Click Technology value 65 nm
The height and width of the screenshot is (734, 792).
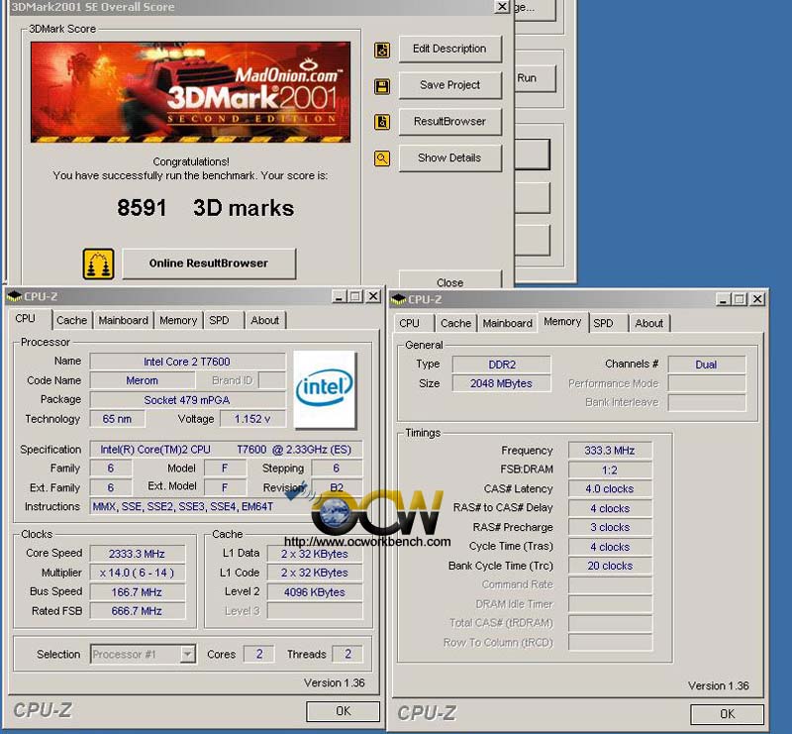click(x=117, y=419)
